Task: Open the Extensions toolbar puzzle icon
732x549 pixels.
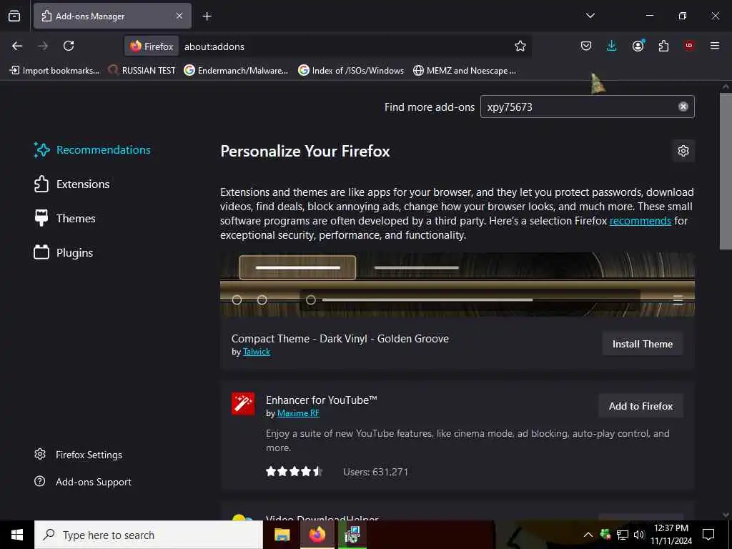Action: coord(663,46)
